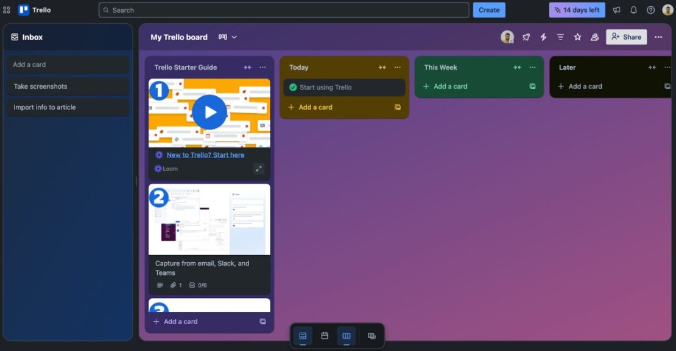Open the account avatar menu in top bar
The height and width of the screenshot is (351, 676).
point(668,10)
